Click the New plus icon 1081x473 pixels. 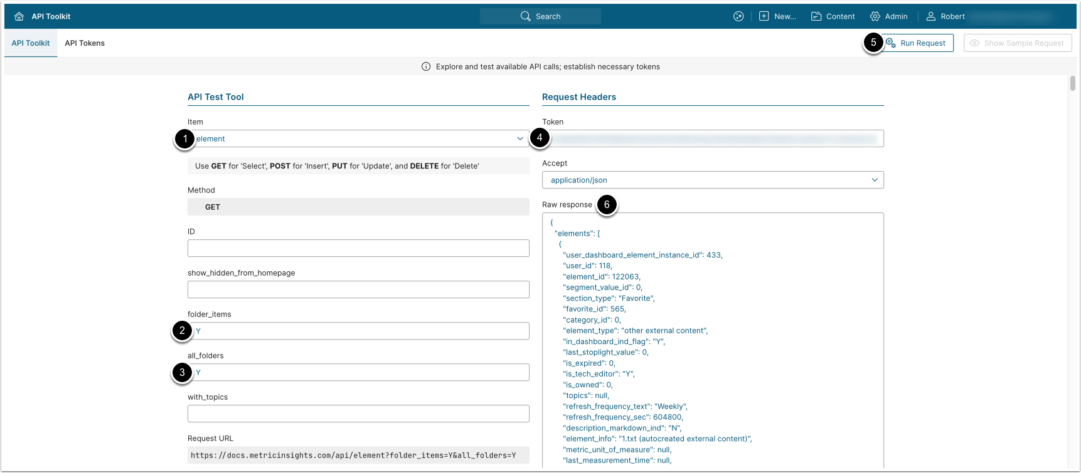click(x=764, y=16)
